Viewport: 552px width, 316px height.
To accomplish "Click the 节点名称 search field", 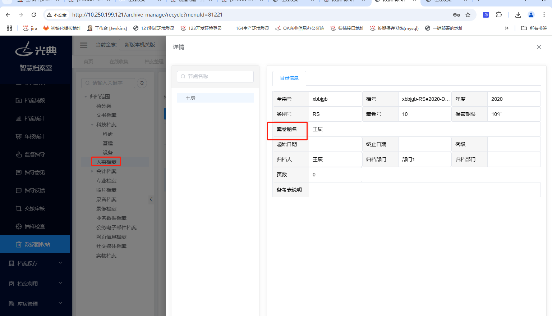I will [x=215, y=76].
